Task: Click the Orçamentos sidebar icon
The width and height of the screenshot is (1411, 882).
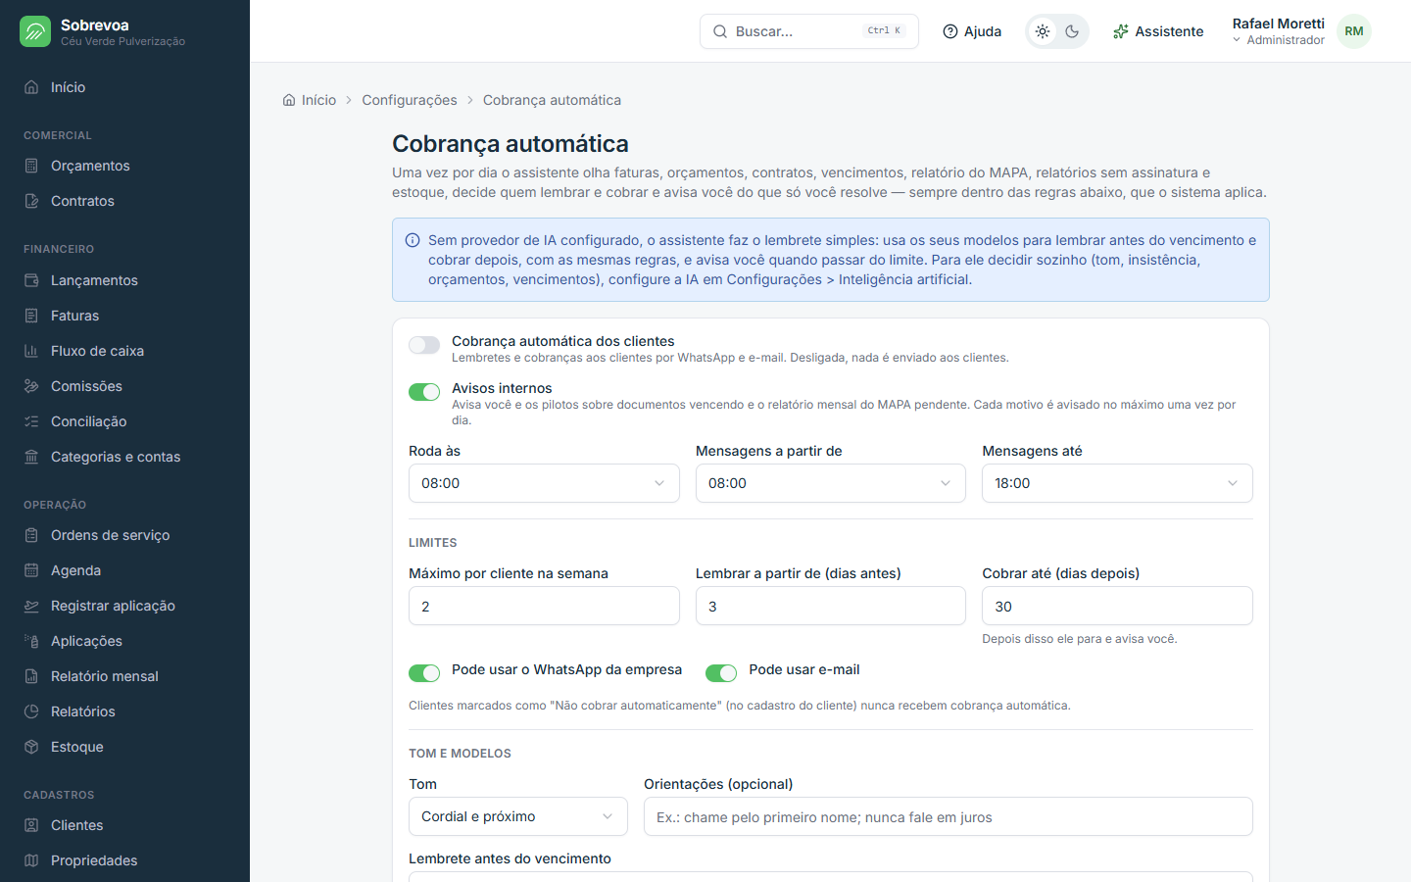Action: tap(31, 166)
